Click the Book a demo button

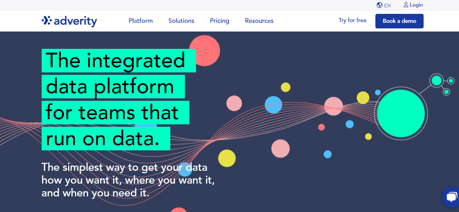click(399, 21)
